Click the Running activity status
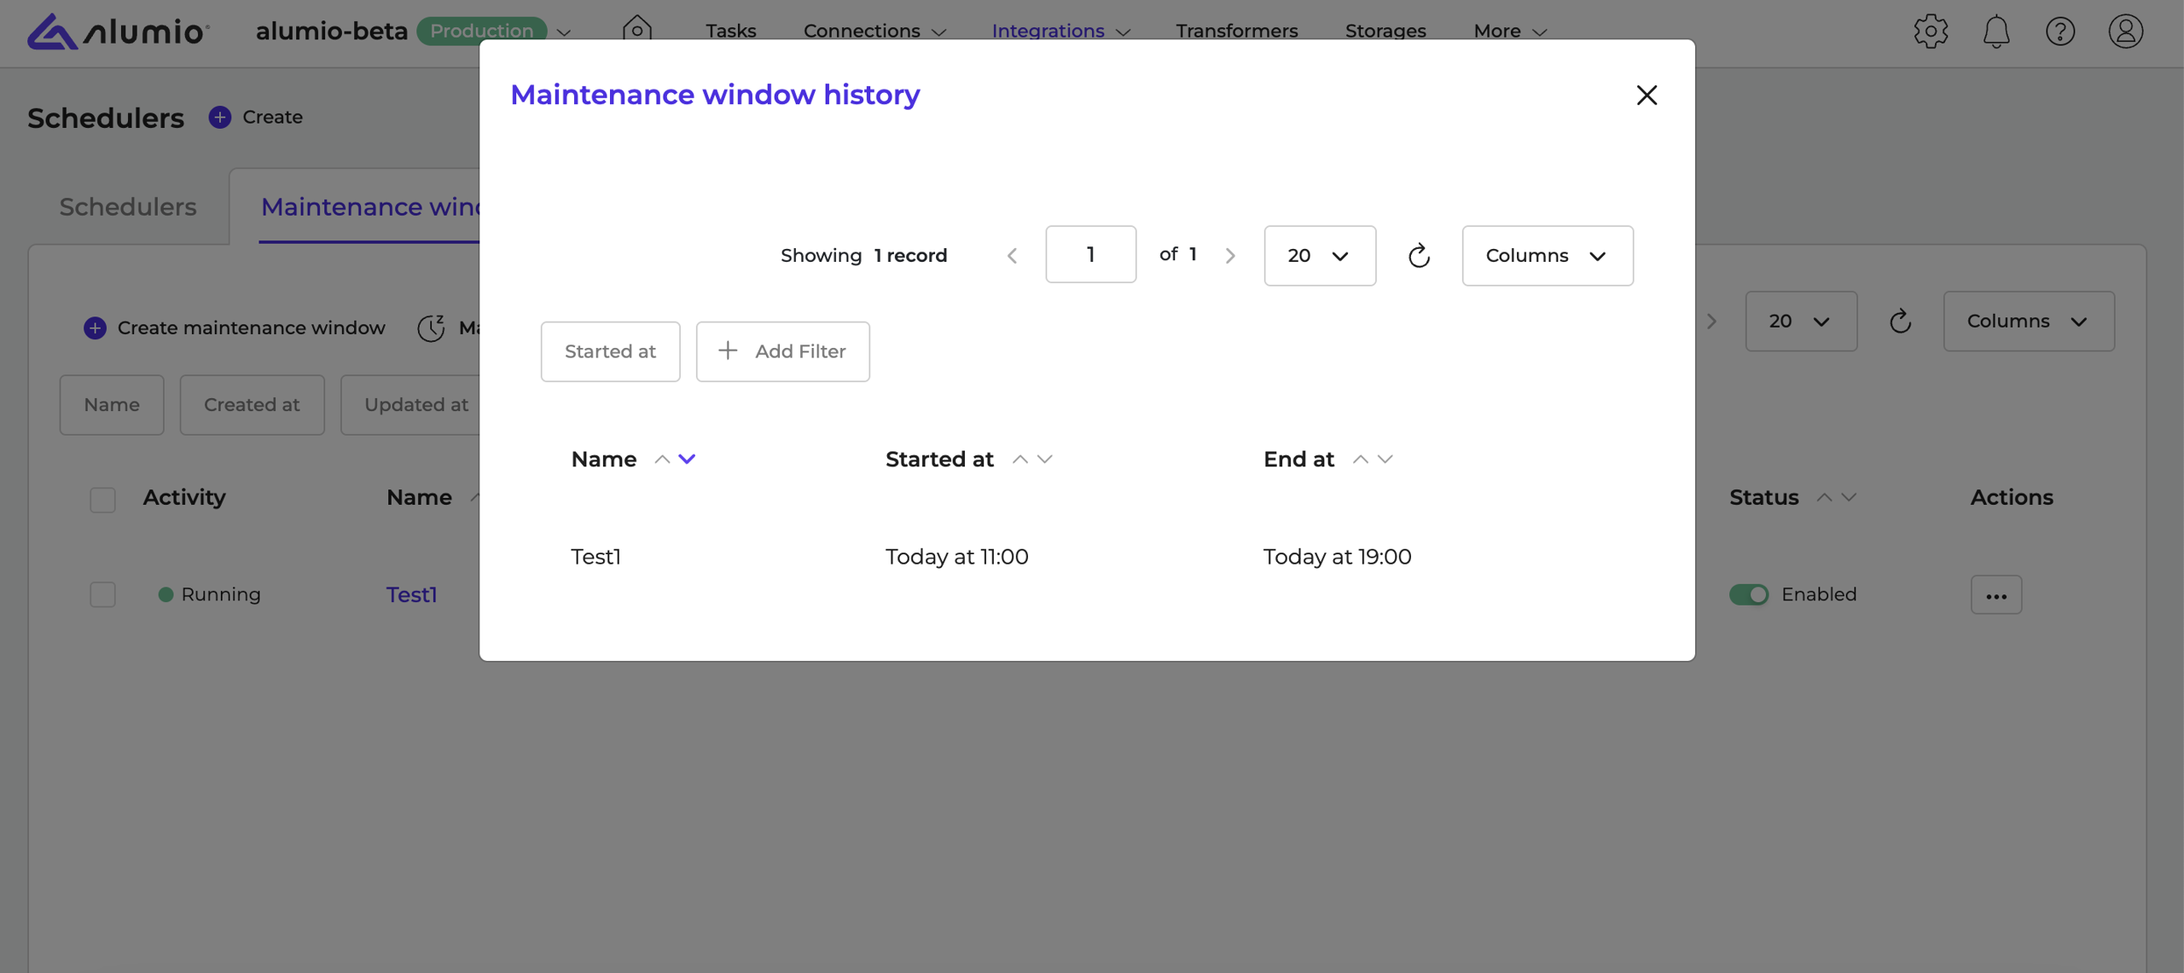This screenshot has height=973, width=2184. click(x=210, y=594)
